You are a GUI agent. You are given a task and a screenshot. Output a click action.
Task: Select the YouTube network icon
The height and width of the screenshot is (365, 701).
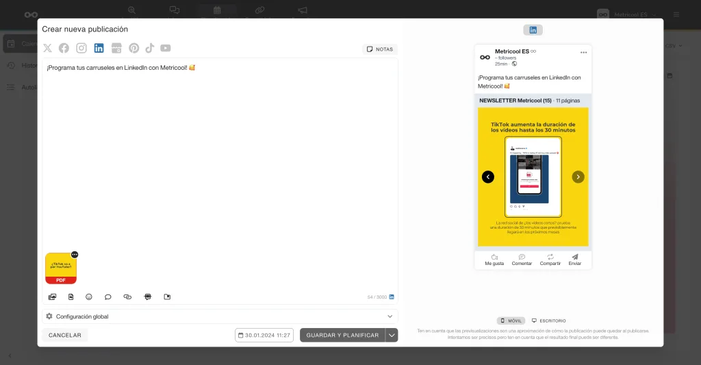pos(166,48)
